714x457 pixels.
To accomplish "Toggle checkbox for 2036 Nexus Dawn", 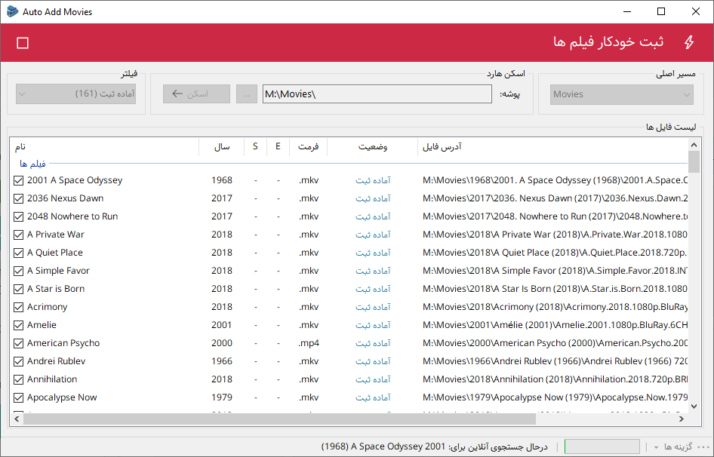I will point(18,199).
